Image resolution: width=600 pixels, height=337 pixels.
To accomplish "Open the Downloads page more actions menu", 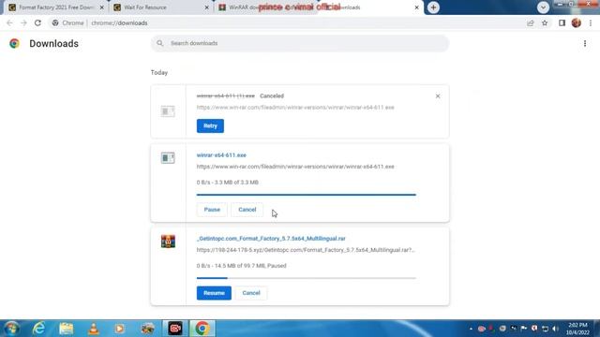I will 585,44.
